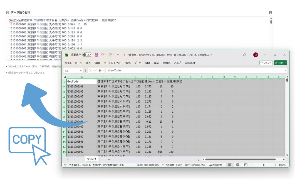Select Page Break Preview view icon
The width and height of the screenshot is (295, 184).
pos(246,165)
